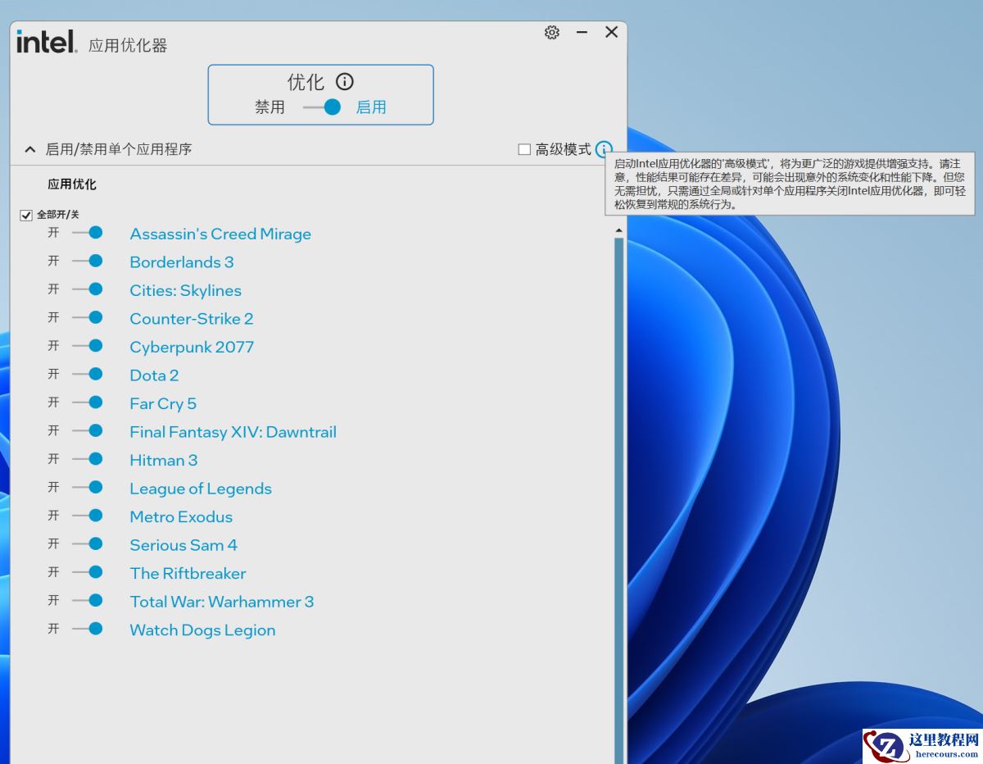This screenshot has height=764, width=983.
Task: Open the Borderlands 3 entry
Action: click(182, 262)
